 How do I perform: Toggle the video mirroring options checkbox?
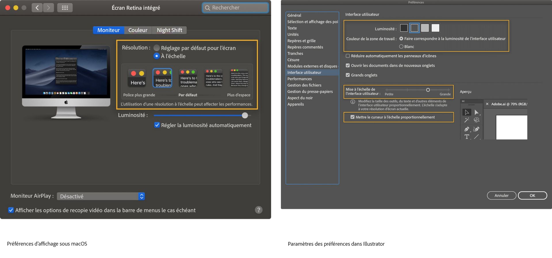11,210
